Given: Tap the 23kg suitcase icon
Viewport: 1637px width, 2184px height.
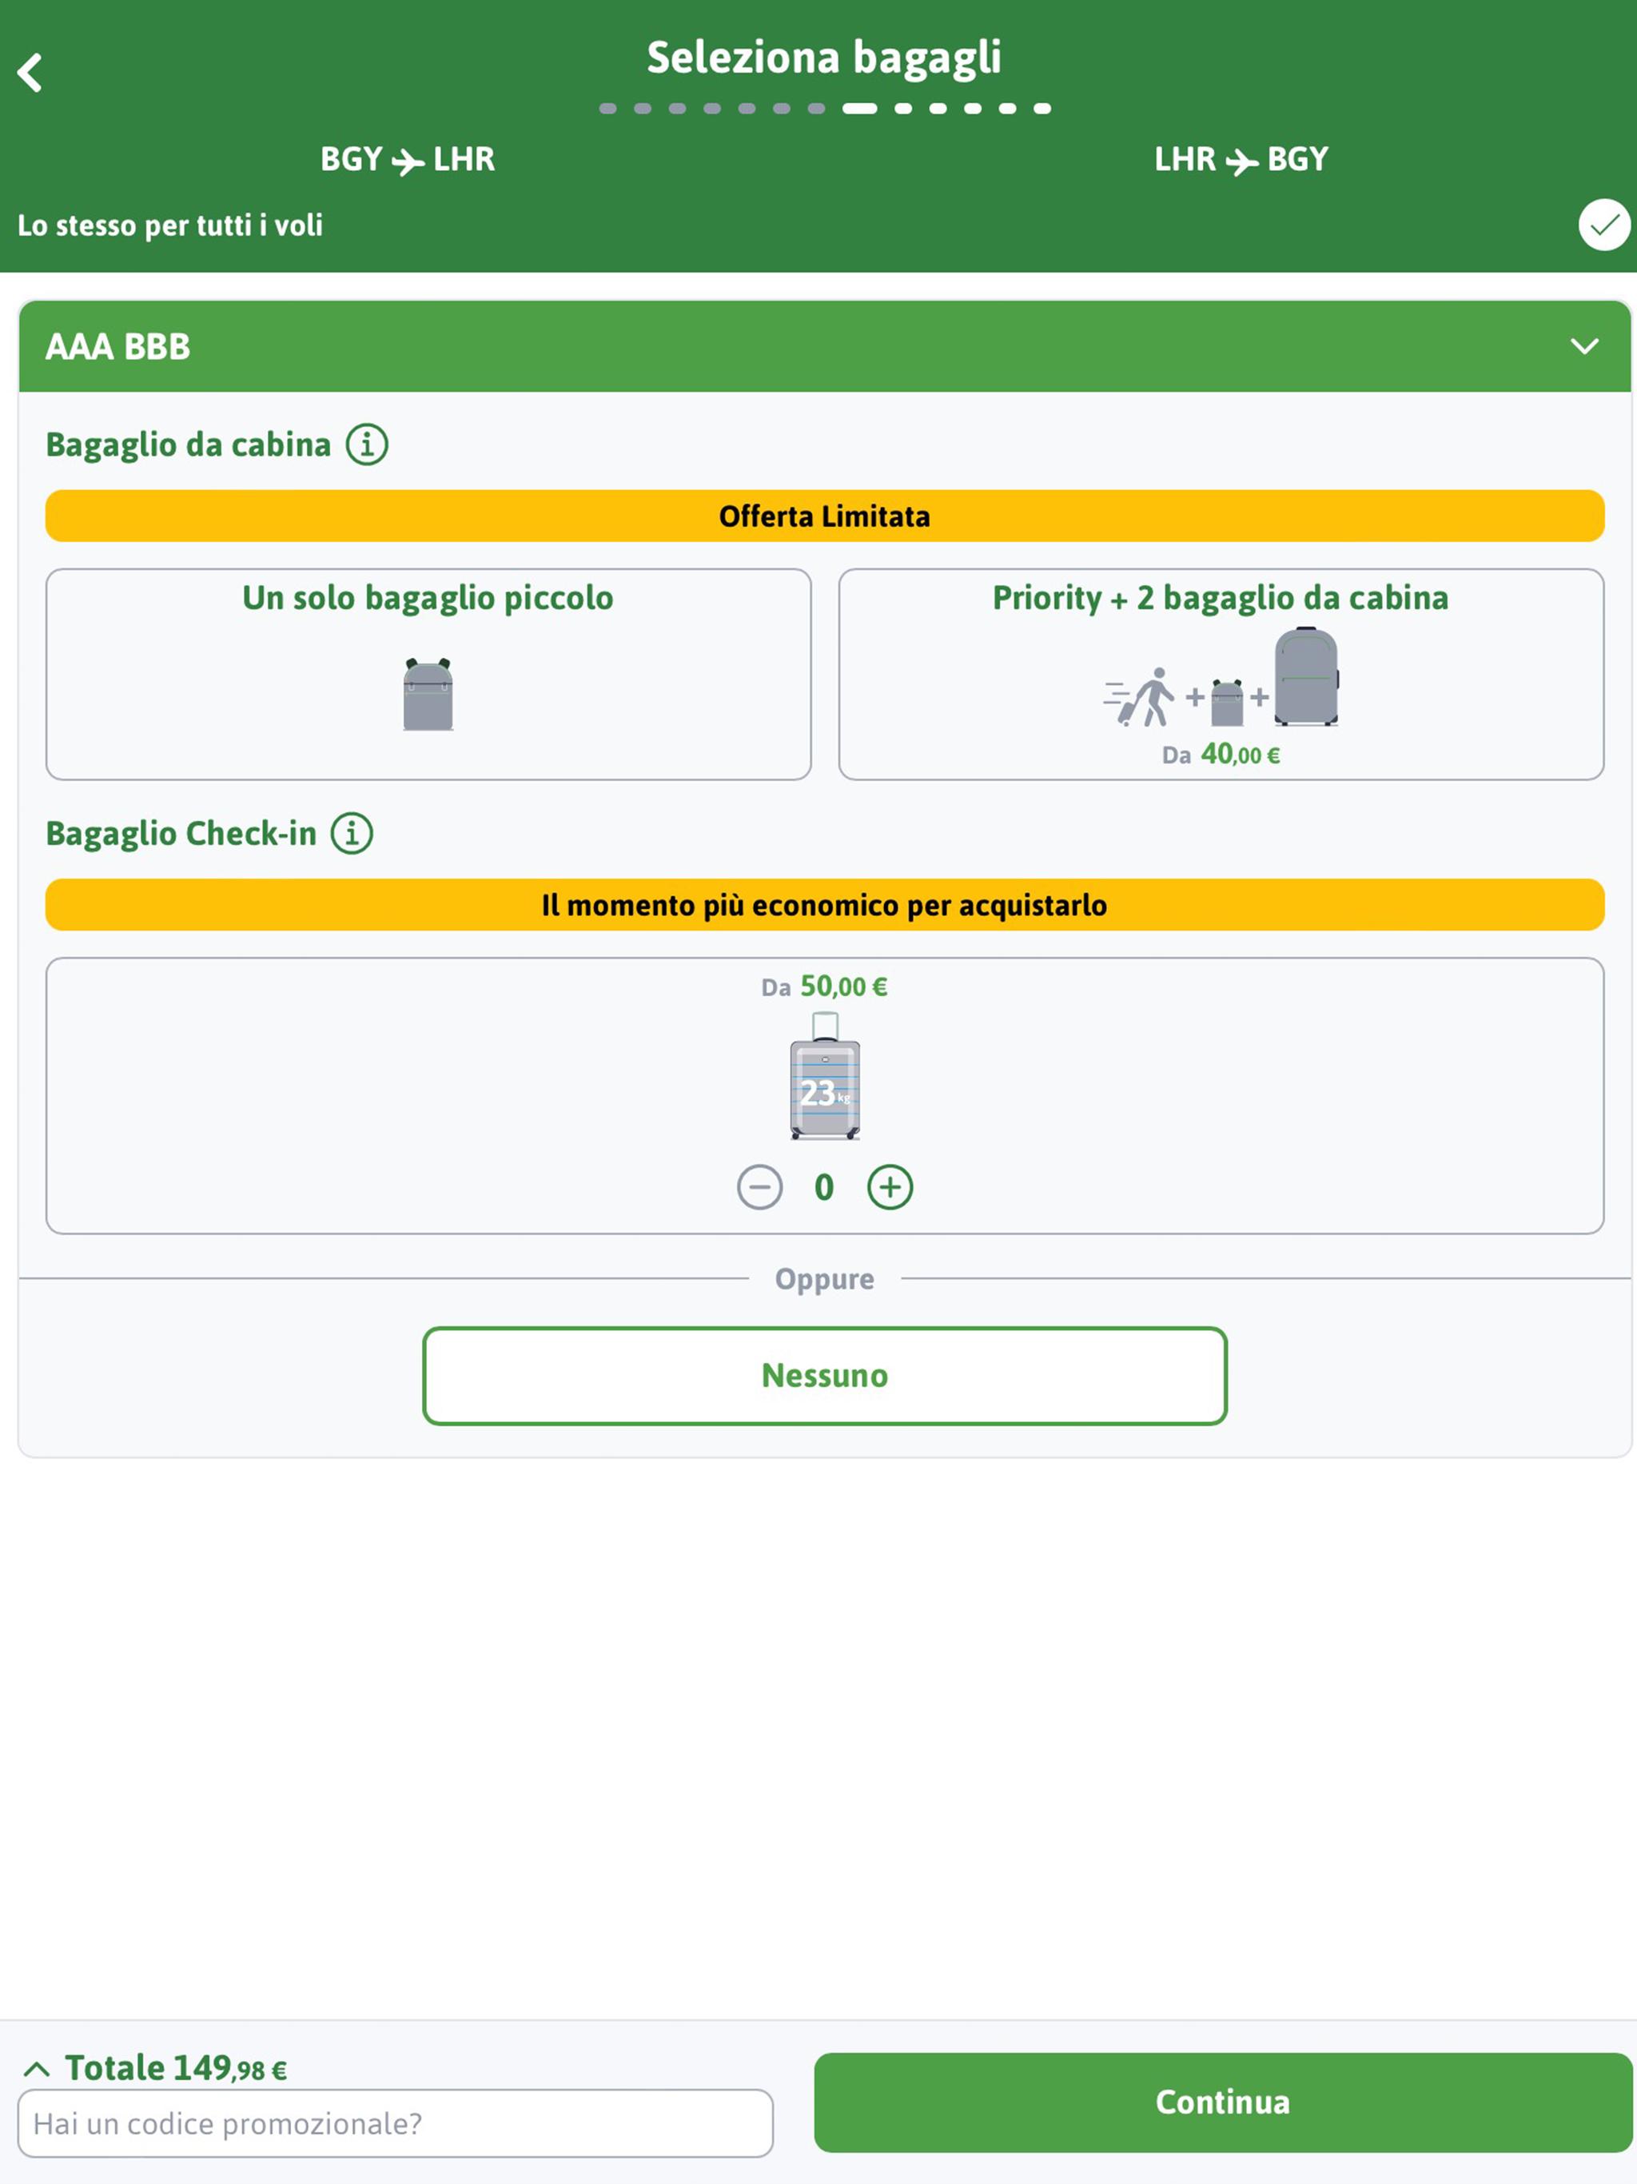Looking at the screenshot, I should point(826,1076).
